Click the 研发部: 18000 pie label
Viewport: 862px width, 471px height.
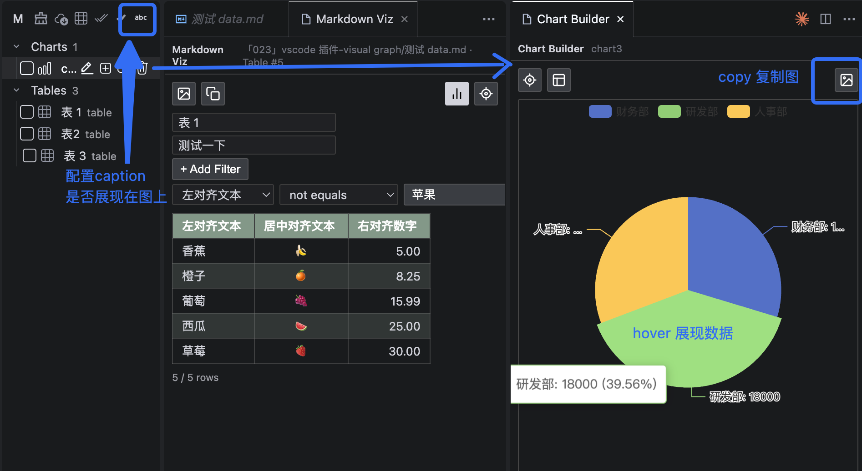tap(745, 397)
